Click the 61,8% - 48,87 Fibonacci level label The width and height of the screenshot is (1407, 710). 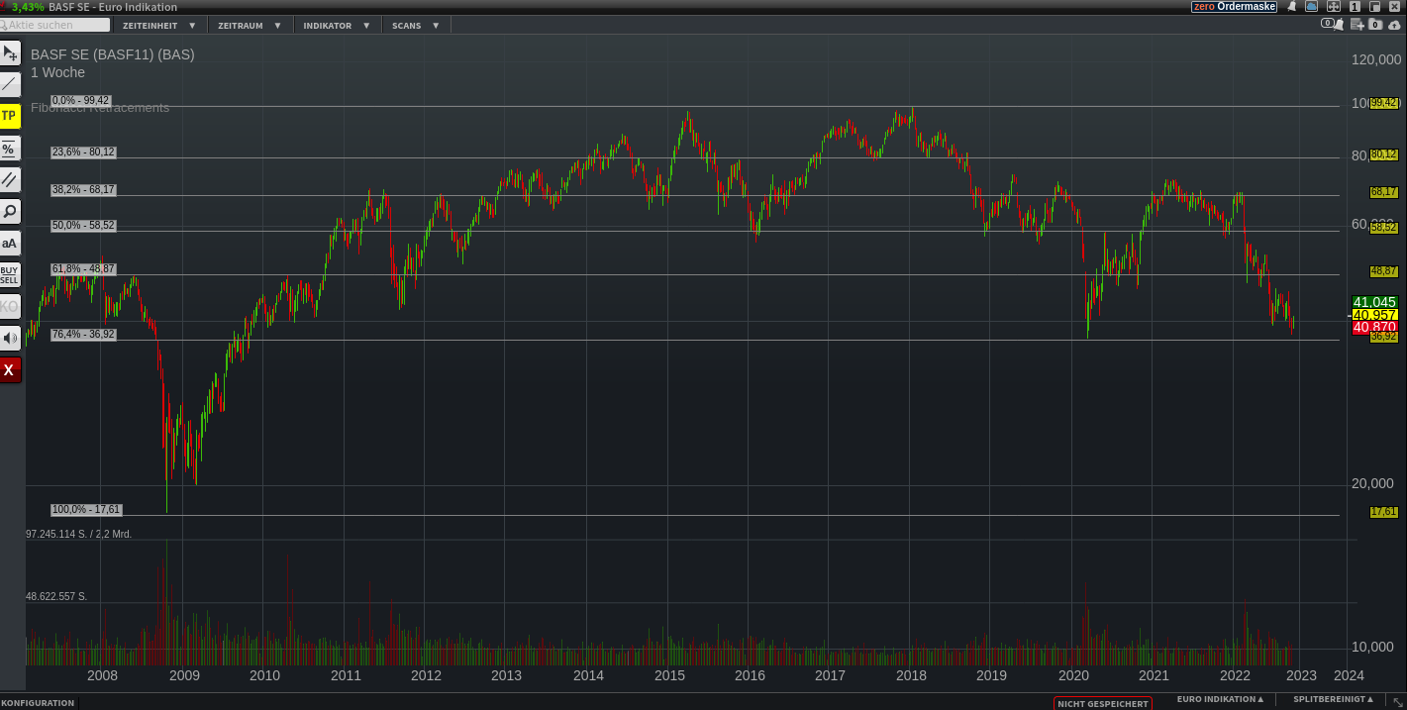[83, 269]
